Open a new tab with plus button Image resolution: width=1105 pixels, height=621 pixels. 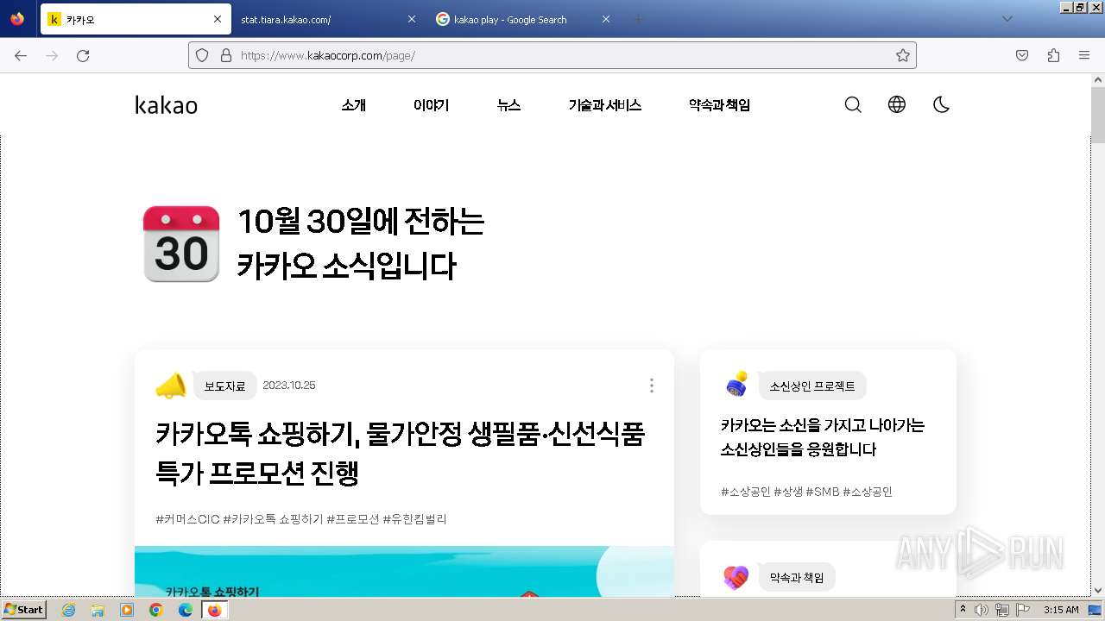click(639, 19)
